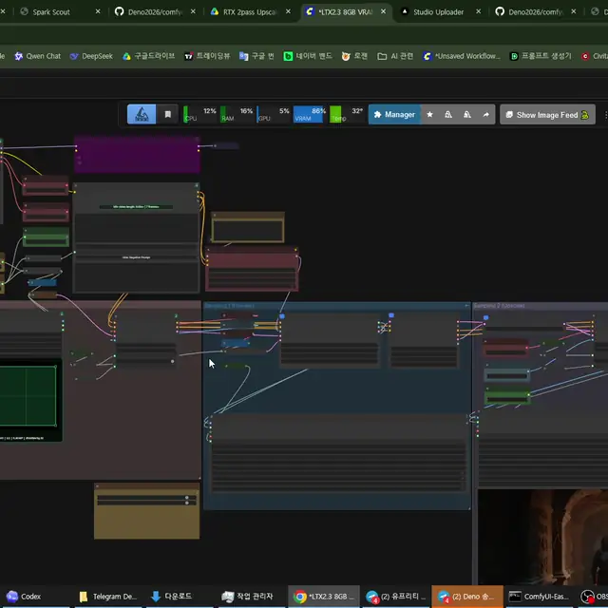Viewport: 608px width, 608px height.
Task: Open the 로젠 bookmark
Action: [354, 56]
